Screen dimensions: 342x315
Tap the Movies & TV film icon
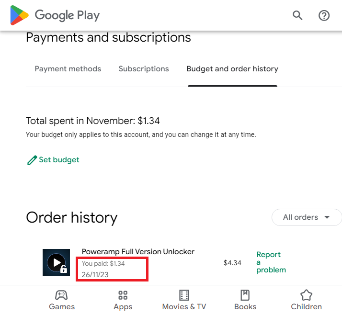pyautogui.click(x=184, y=295)
